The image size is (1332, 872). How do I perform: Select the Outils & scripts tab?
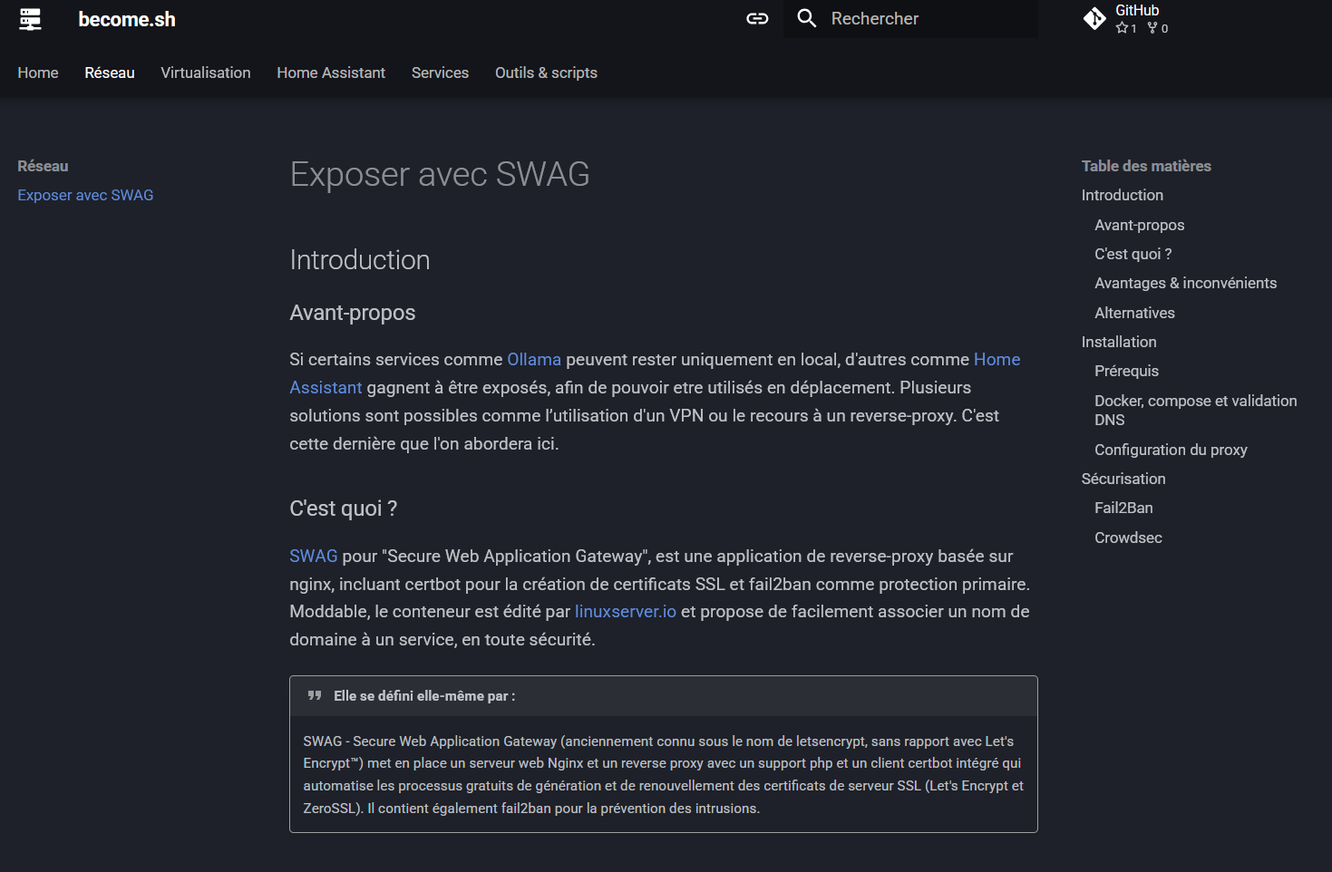[x=546, y=73]
